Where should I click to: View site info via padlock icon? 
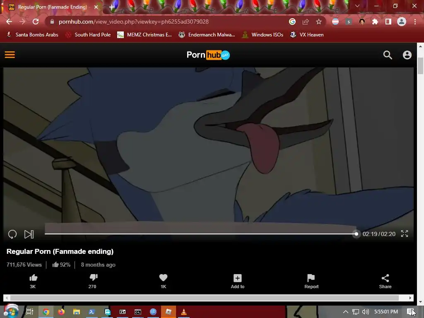pos(52,22)
